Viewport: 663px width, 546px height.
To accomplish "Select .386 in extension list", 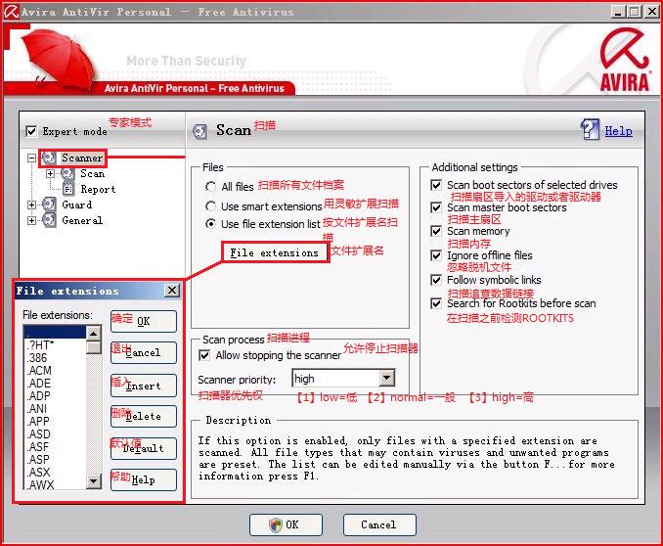I will [55, 358].
